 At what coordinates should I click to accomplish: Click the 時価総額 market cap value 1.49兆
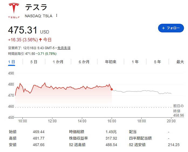pyautogui.click(x=111, y=132)
